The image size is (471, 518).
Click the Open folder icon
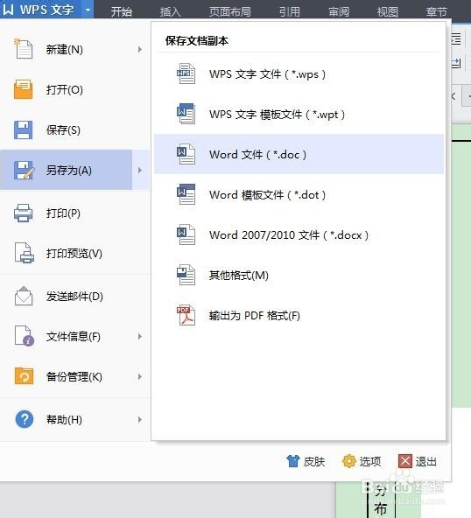coord(23,89)
